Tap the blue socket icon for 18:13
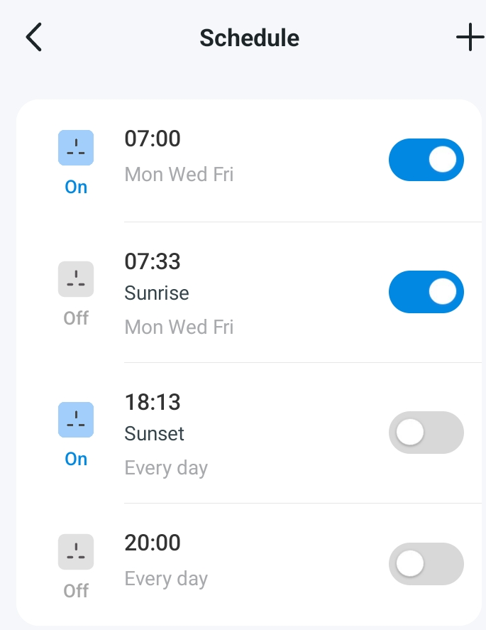 pos(76,420)
